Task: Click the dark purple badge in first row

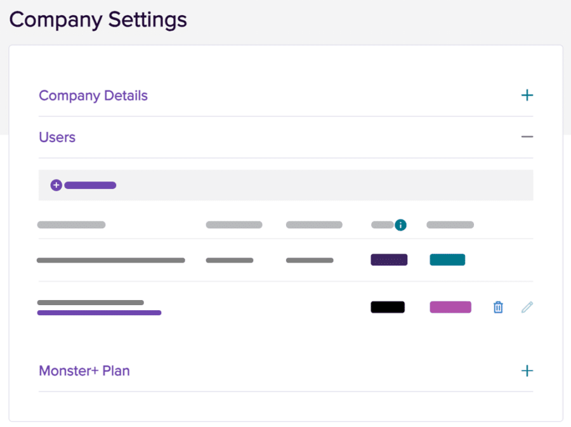Action: 388,259
